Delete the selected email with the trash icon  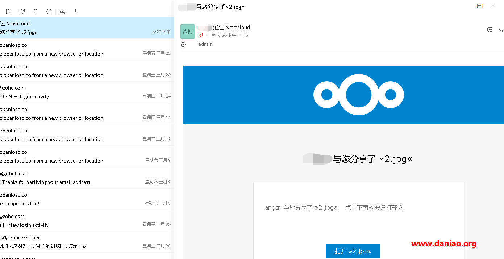pyautogui.click(x=36, y=12)
